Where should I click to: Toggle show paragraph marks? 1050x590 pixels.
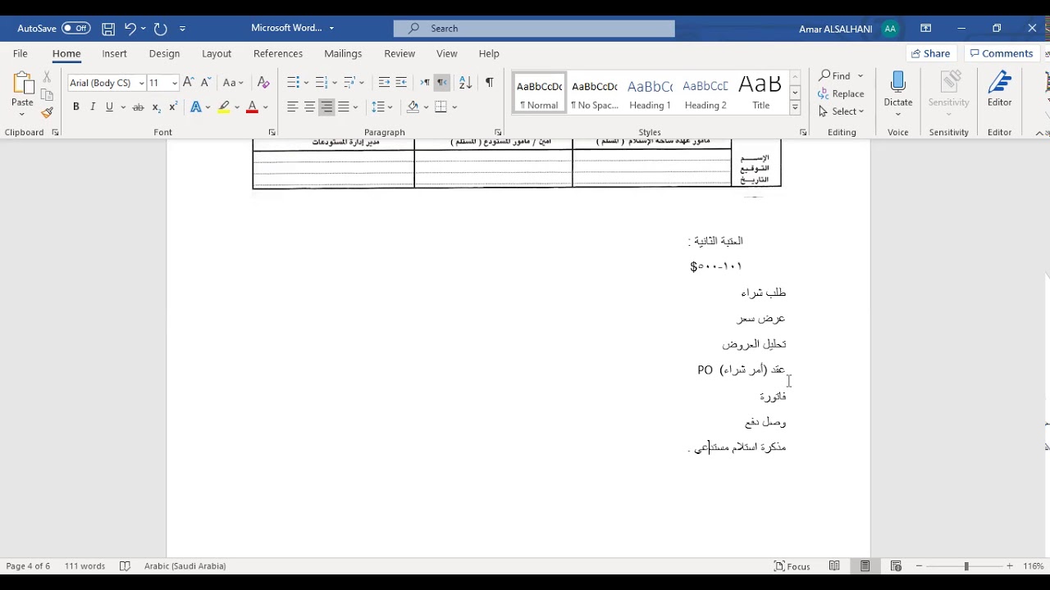coord(490,83)
